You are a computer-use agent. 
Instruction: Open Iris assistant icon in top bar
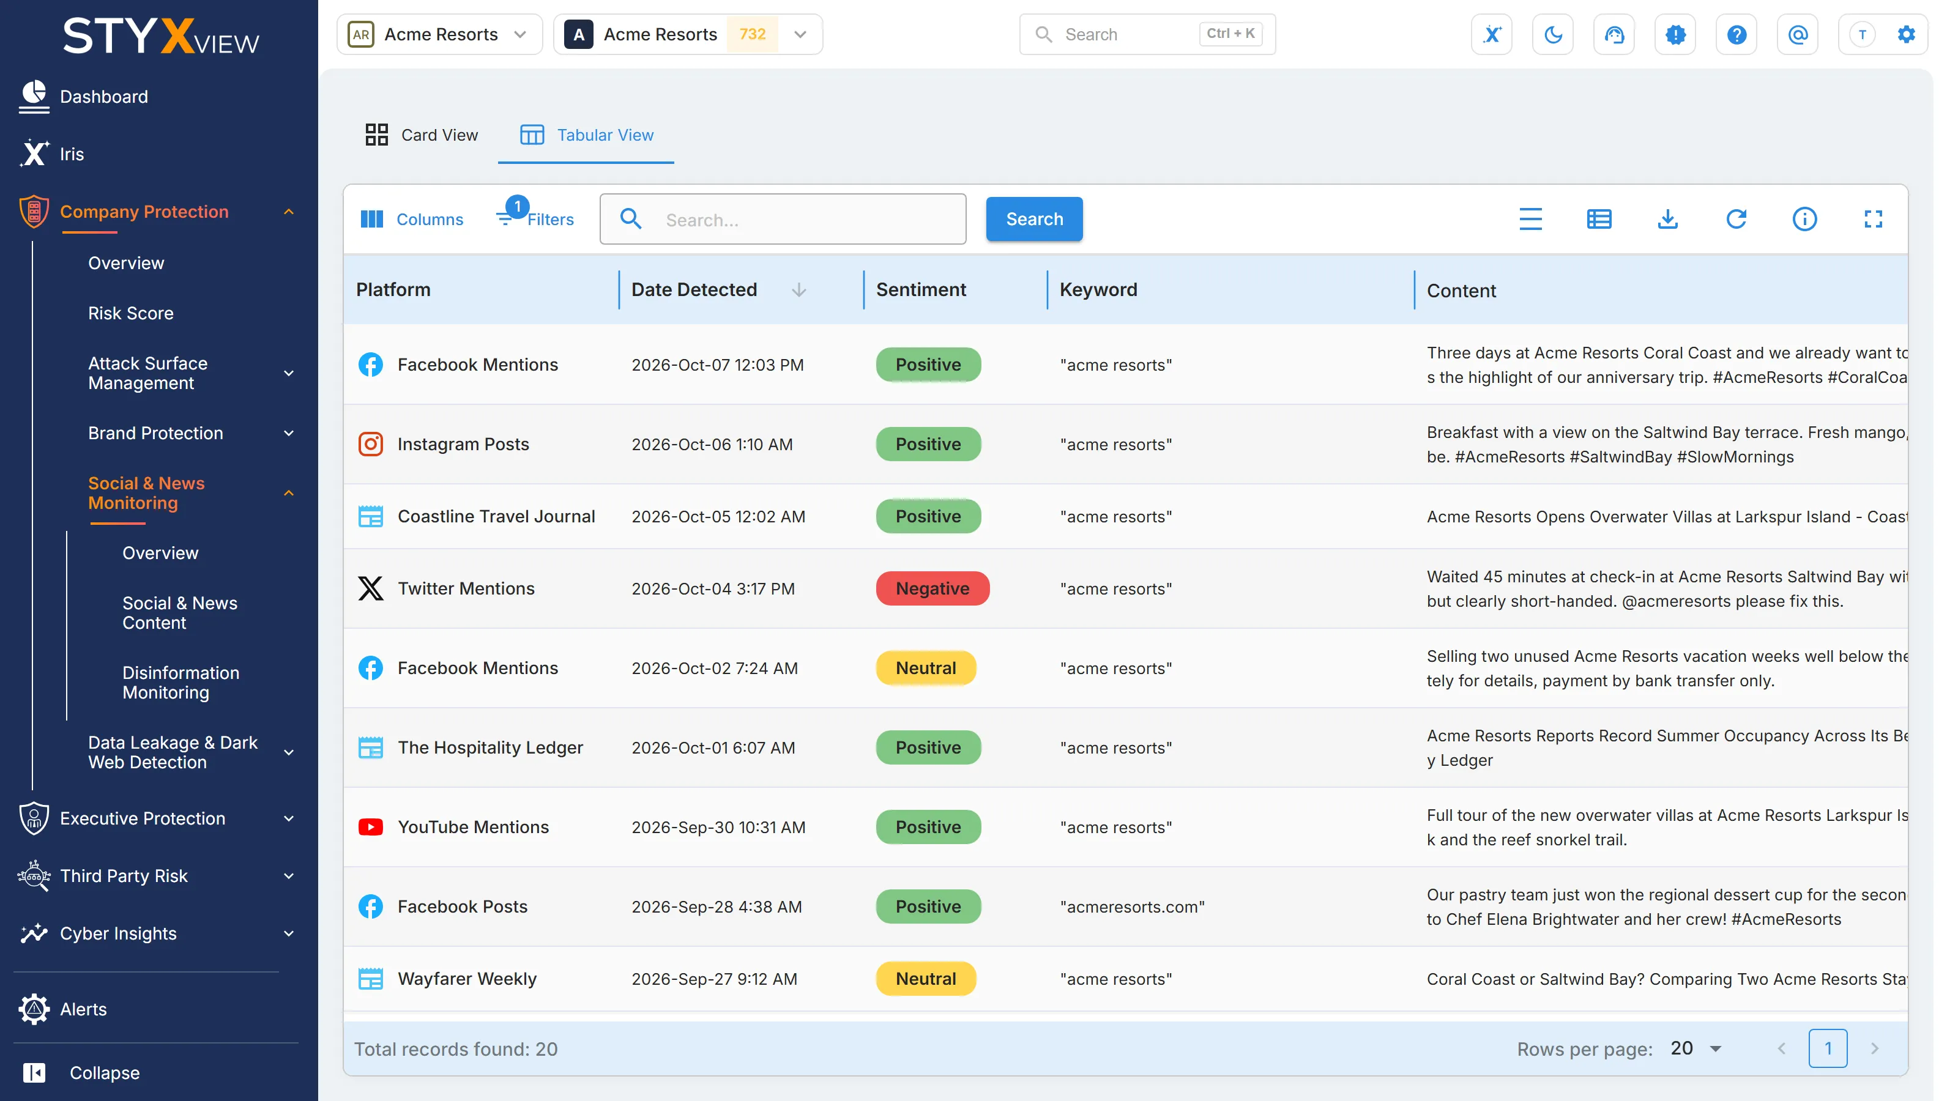pos(1491,34)
